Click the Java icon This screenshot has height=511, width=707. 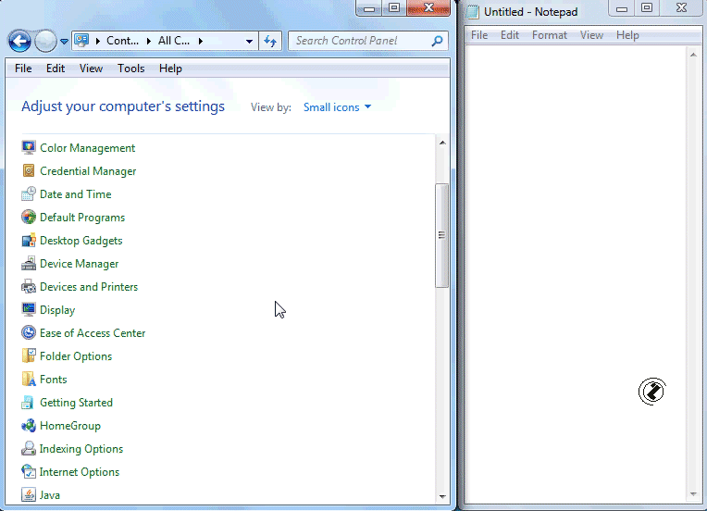coord(29,495)
